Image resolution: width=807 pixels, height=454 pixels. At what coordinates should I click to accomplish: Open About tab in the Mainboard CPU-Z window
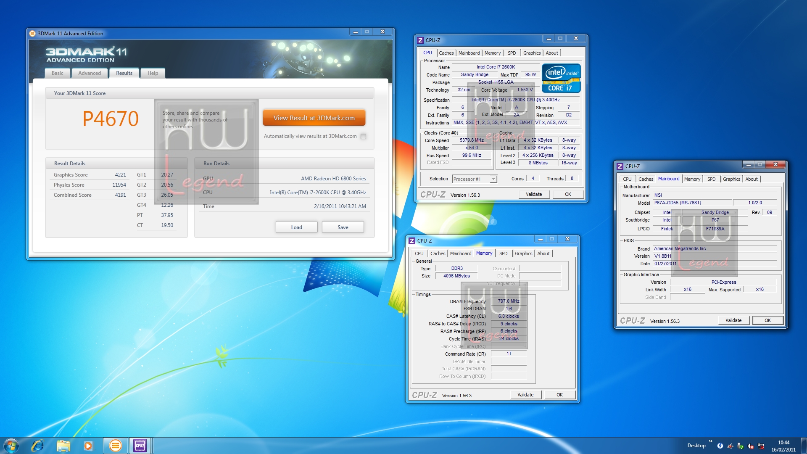752,179
